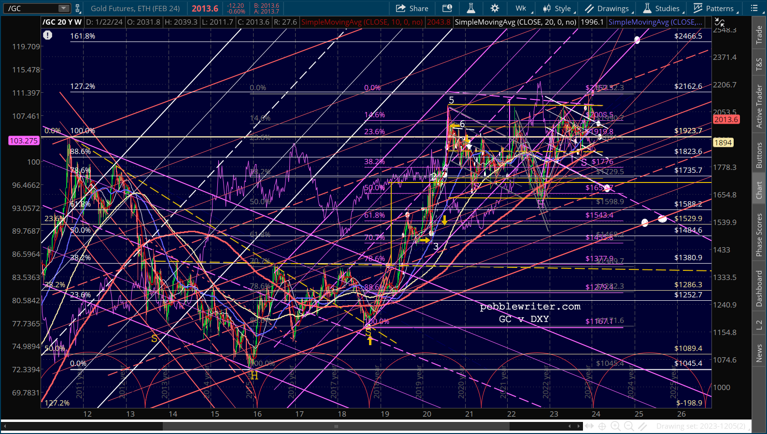The image size is (767, 434).
Task: Click the alert exclamation icon on chart
Action: pyautogui.click(x=47, y=35)
